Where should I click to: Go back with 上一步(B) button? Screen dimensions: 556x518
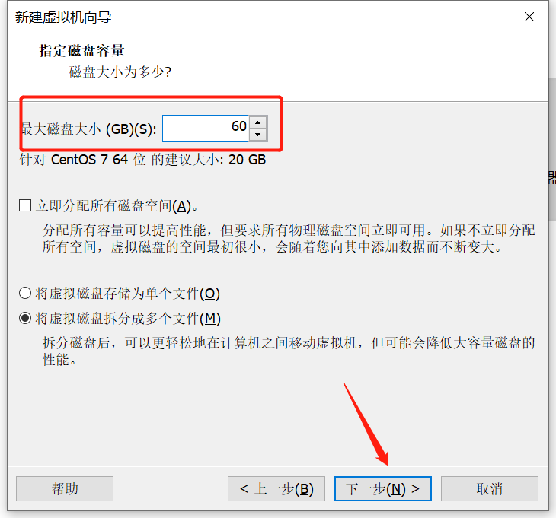276,488
